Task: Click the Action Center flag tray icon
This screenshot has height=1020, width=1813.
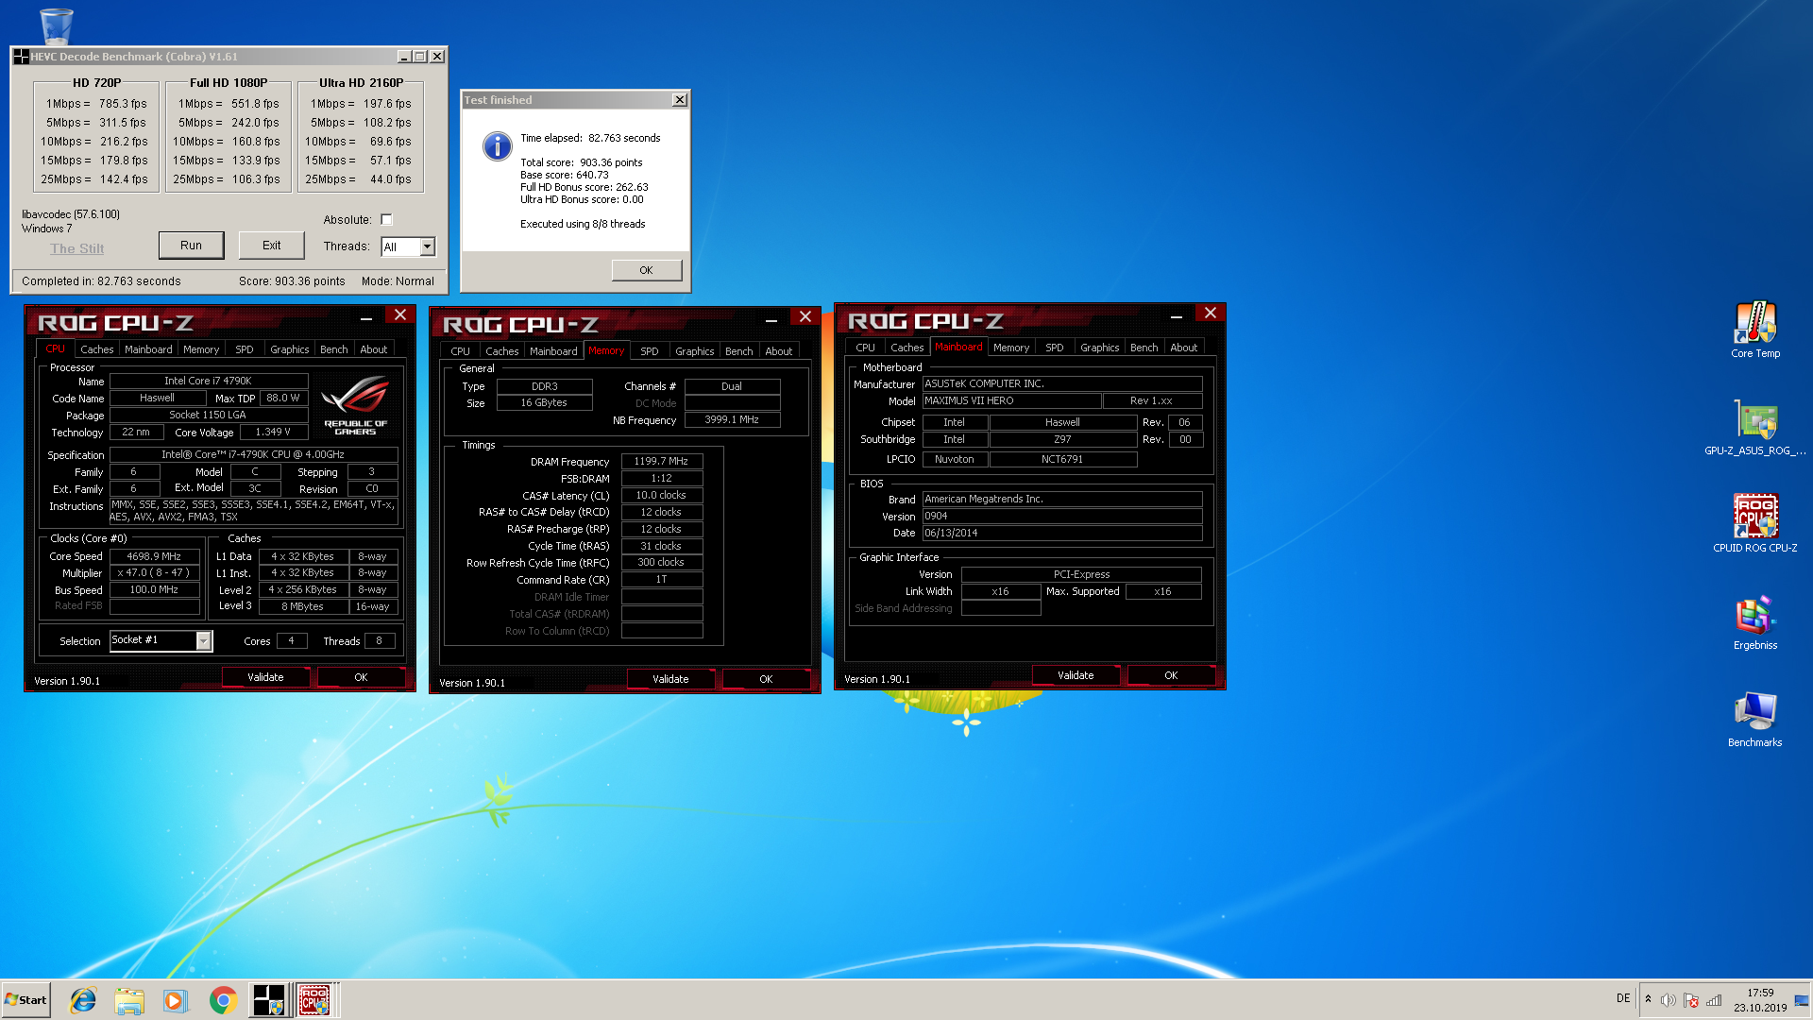Action: click(1691, 1000)
